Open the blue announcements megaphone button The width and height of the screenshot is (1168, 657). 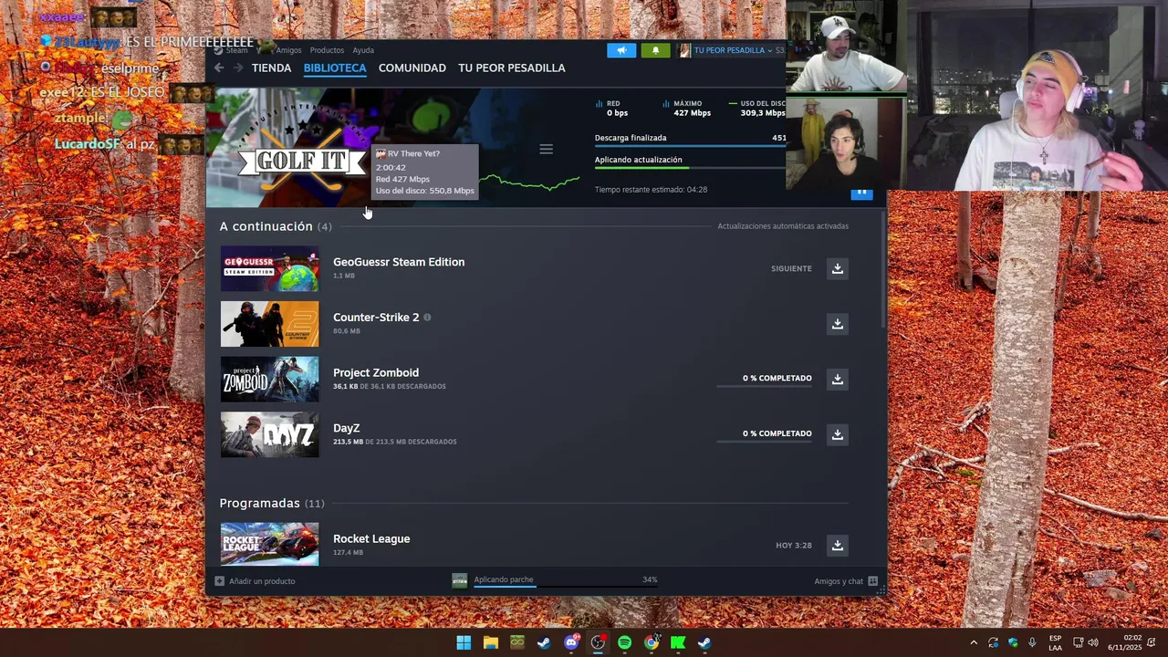(x=621, y=50)
